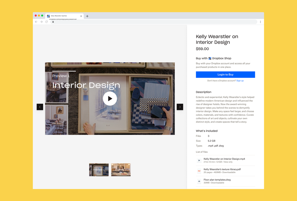Go to the previous preview slide
Viewport: 297px width, 201px height.
(40, 107)
